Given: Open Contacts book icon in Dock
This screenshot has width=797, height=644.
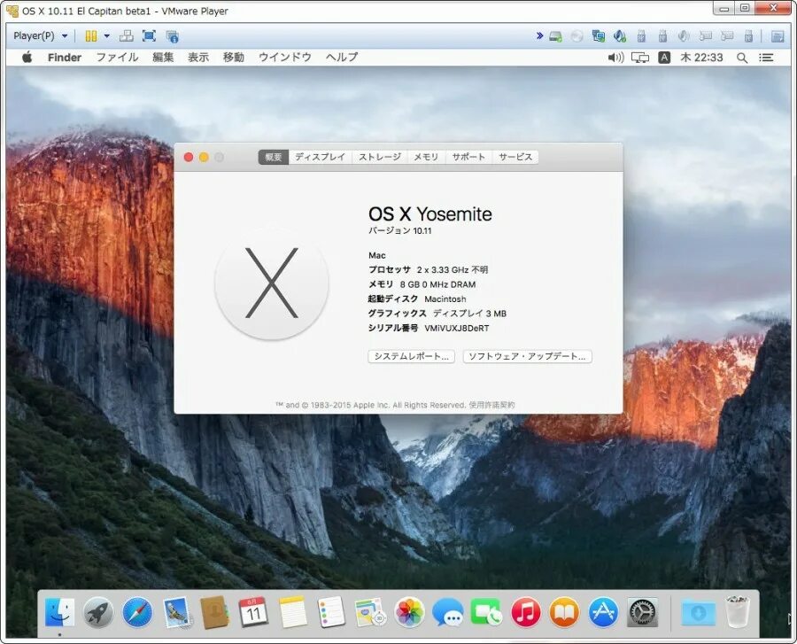Looking at the screenshot, I should (215, 612).
